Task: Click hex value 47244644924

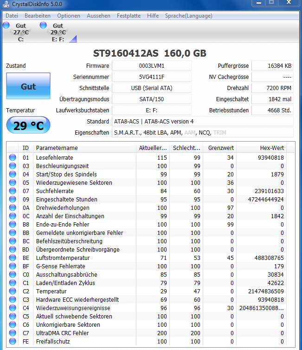Action: point(266,199)
